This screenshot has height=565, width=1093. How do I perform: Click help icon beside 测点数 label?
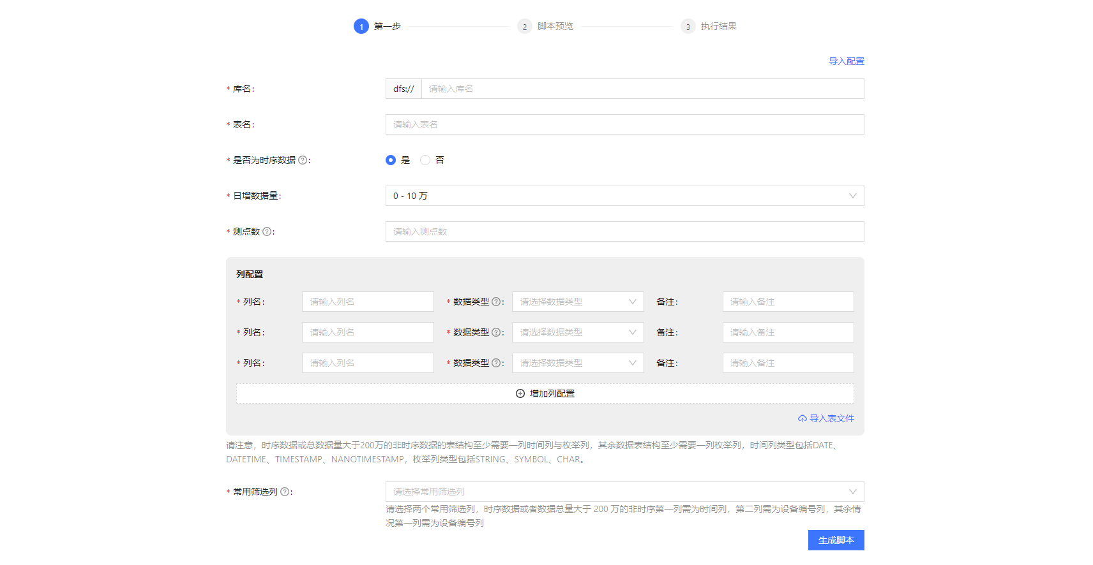267,231
